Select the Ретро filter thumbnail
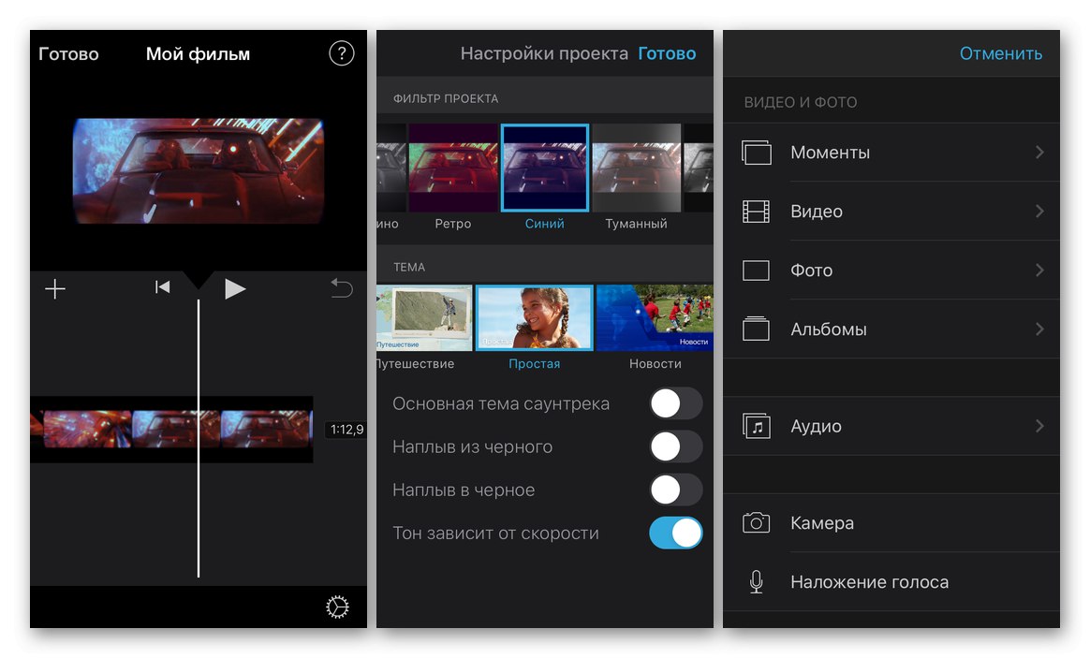This screenshot has height=658, width=1090. [x=452, y=168]
